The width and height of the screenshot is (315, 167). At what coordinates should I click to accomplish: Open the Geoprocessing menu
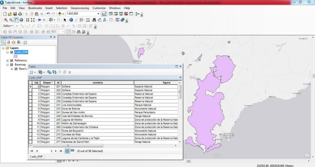point(80,8)
